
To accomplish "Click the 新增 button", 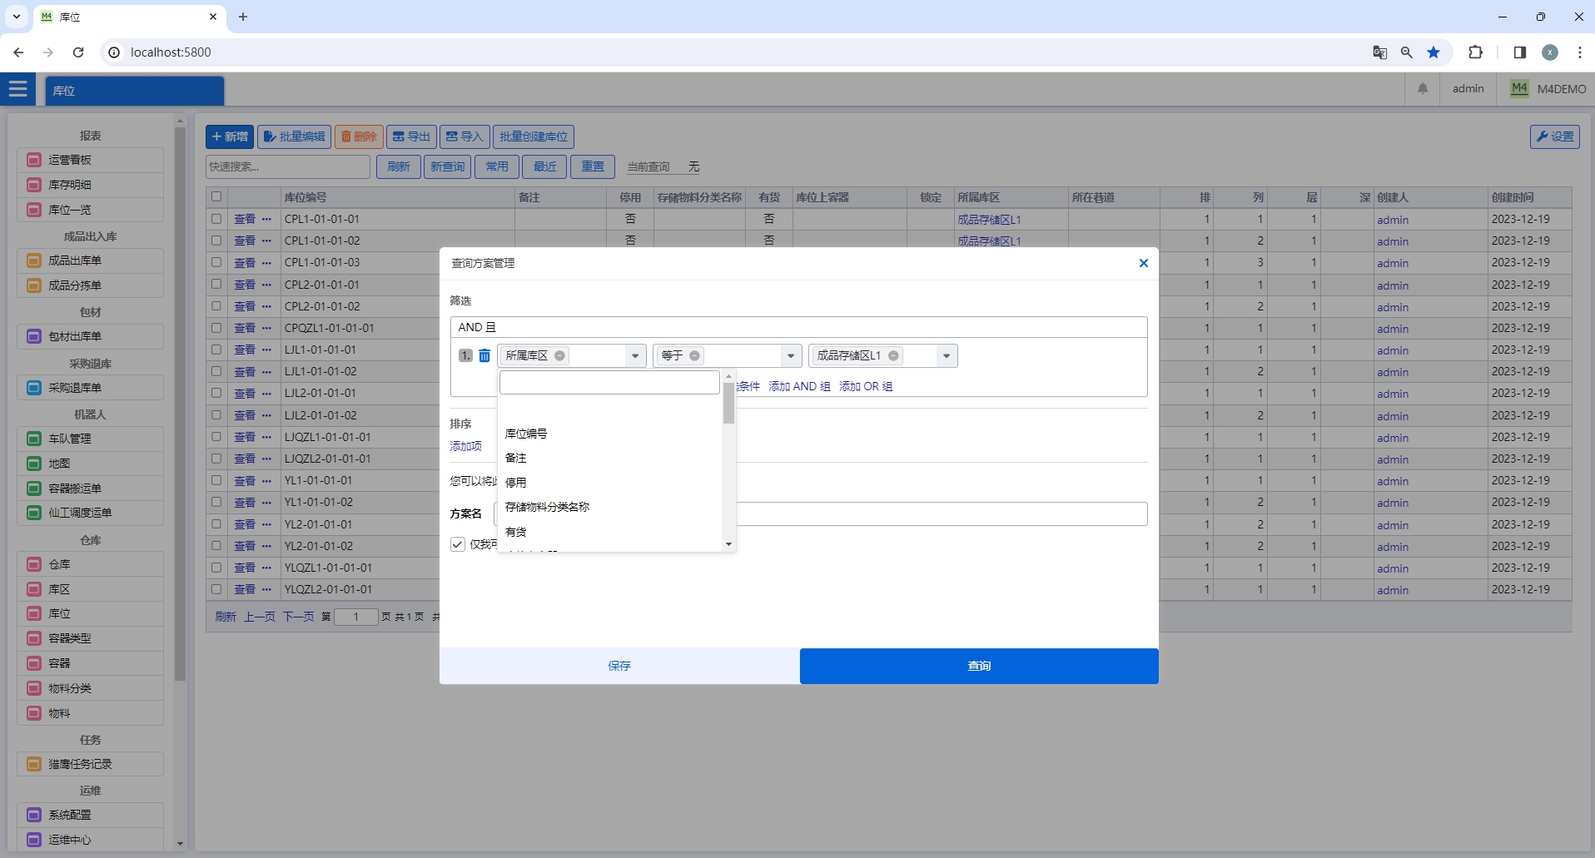I will point(230,136).
